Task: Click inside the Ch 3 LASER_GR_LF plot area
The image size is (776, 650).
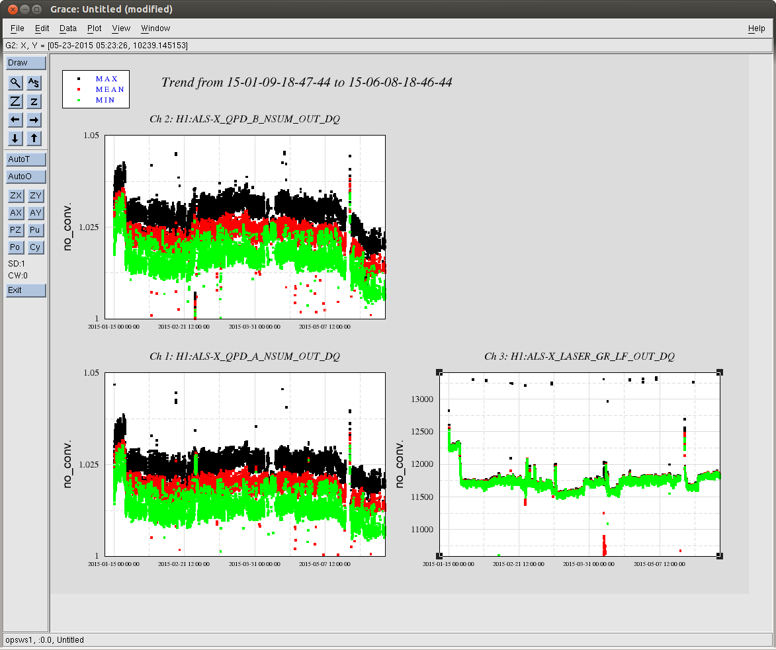Action: pyautogui.click(x=580, y=464)
